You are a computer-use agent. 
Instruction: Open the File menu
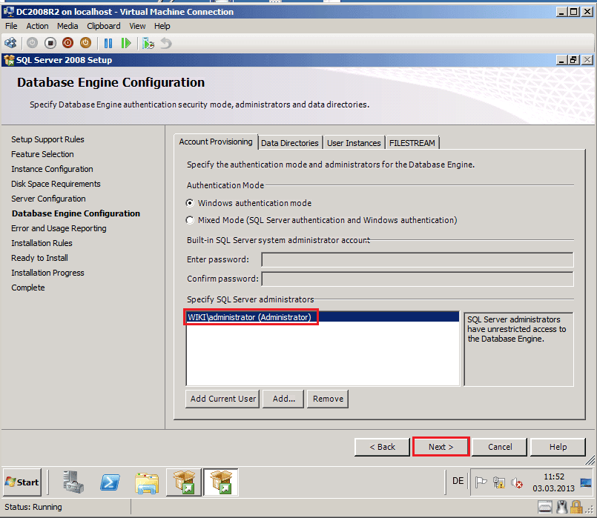pos(11,26)
